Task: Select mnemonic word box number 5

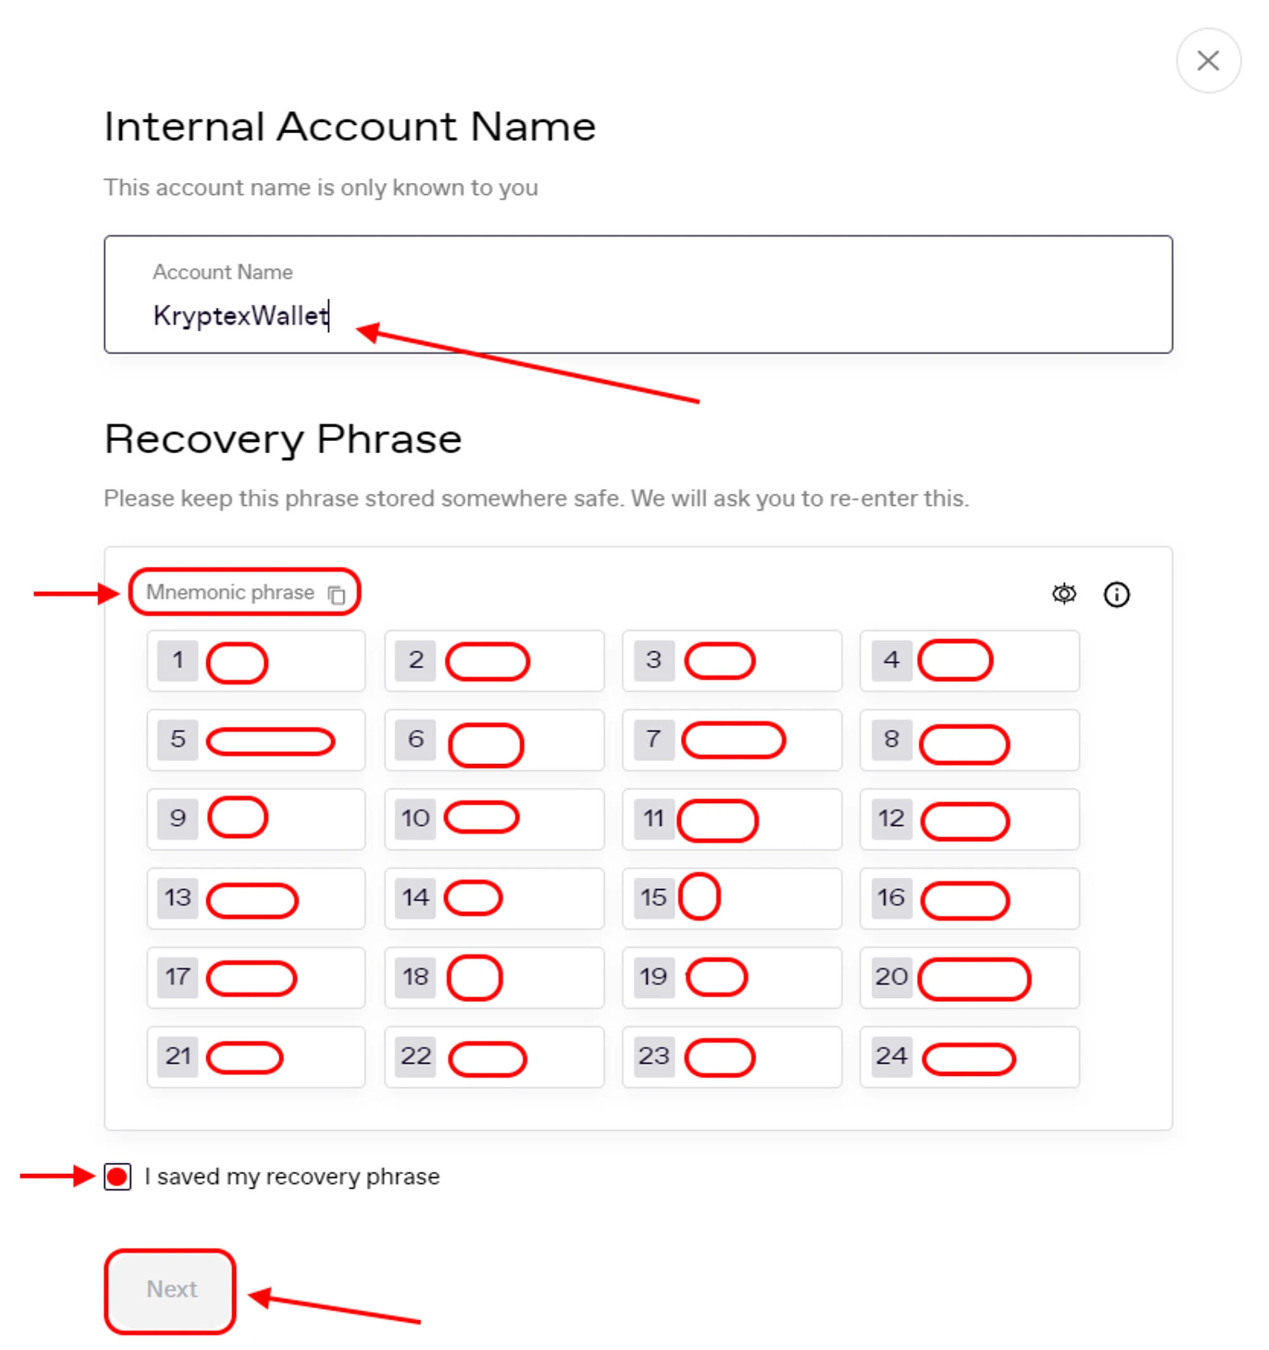Action: tap(256, 740)
